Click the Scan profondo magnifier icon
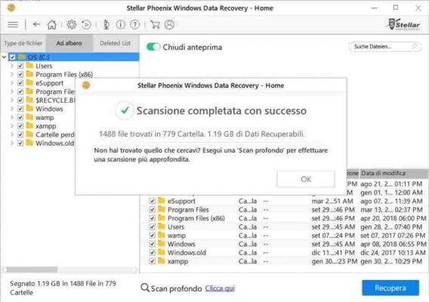This screenshot has height=302, width=429. [x=145, y=288]
